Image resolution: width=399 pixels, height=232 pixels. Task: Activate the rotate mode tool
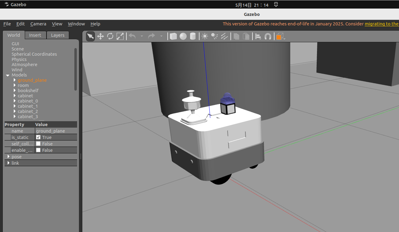110,36
